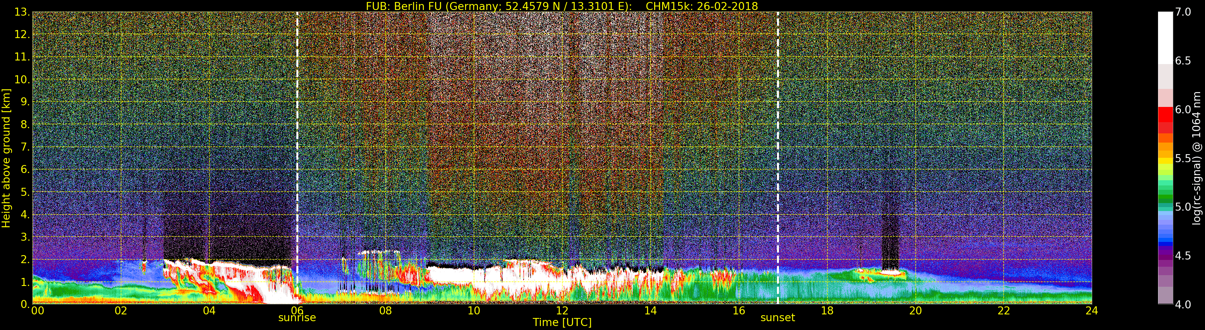Click the colorbar tick label '4.0'

pyautogui.click(x=1183, y=304)
